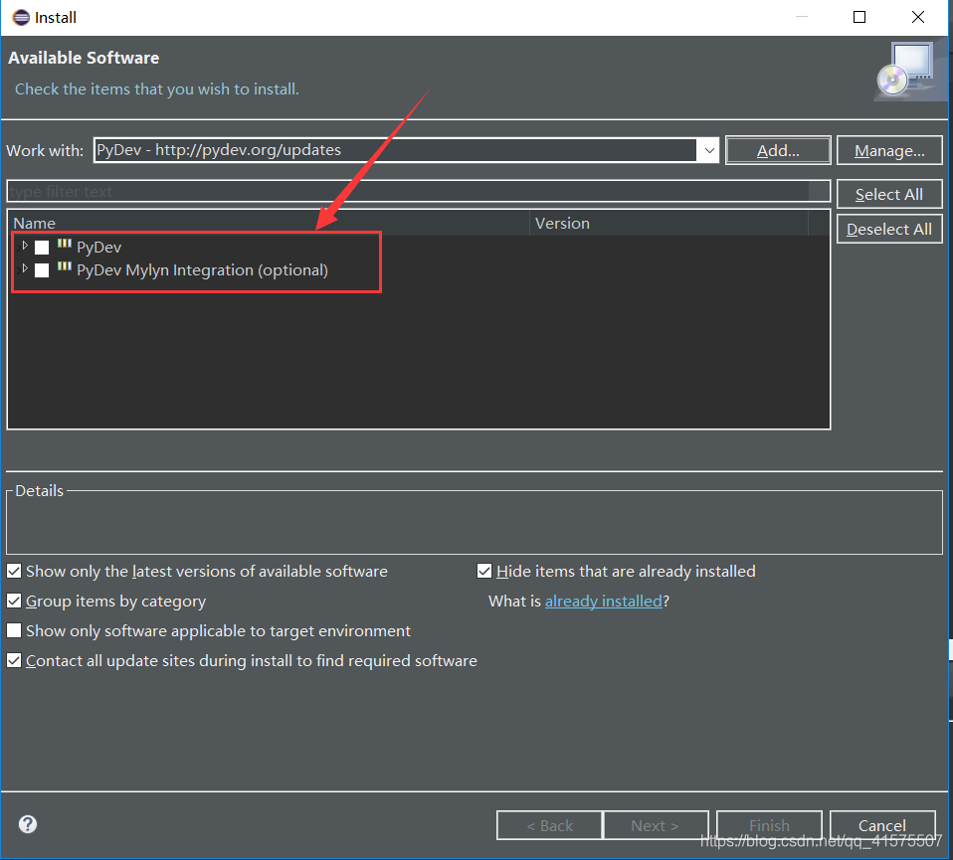Image resolution: width=953 pixels, height=860 pixels.
Task: Check the PyDev checkbox
Action: 41,247
